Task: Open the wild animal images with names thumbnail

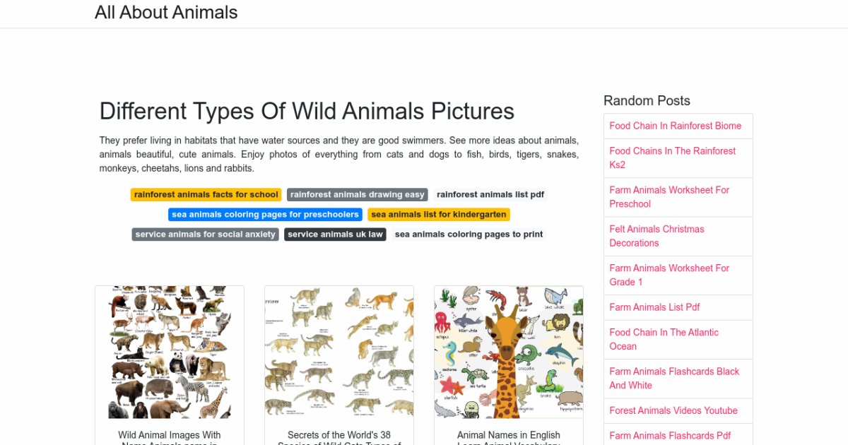Action: pos(170,352)
